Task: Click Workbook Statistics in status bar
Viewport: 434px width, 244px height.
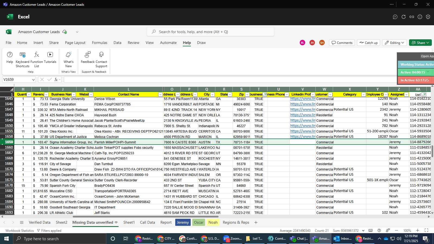Action: [x=20, y=230]
